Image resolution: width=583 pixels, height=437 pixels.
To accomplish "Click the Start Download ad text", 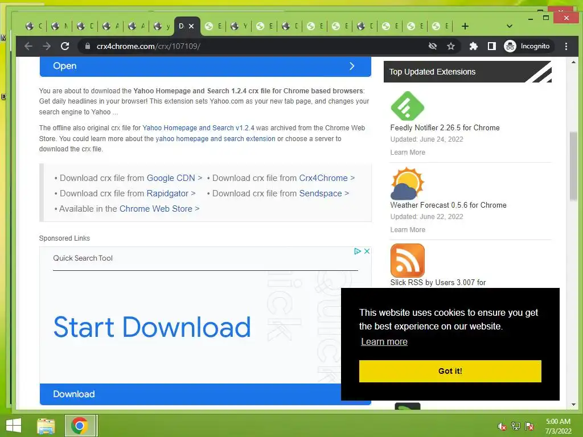I will tap(152, 327).
